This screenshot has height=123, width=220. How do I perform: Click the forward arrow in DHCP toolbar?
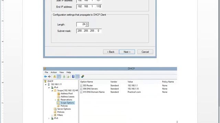[49, 77]
